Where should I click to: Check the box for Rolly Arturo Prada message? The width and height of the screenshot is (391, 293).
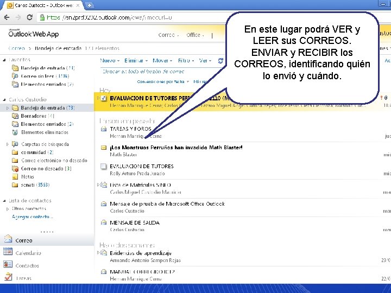[103, 166]
